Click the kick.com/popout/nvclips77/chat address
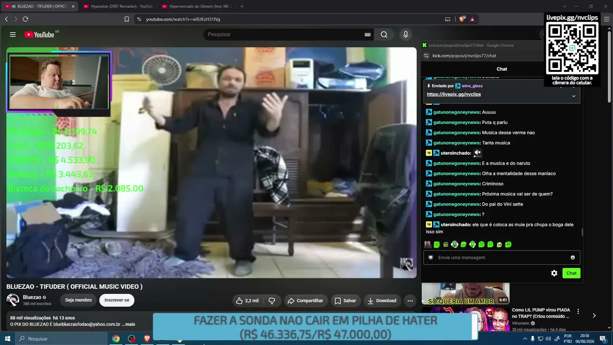The width and height of the screenshot is (613, 345). (x=464, y=56)
